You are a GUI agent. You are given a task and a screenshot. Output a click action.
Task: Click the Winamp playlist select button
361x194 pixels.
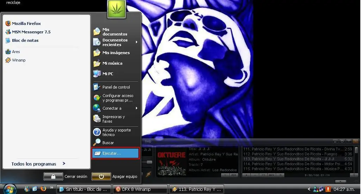coord(263,175)
